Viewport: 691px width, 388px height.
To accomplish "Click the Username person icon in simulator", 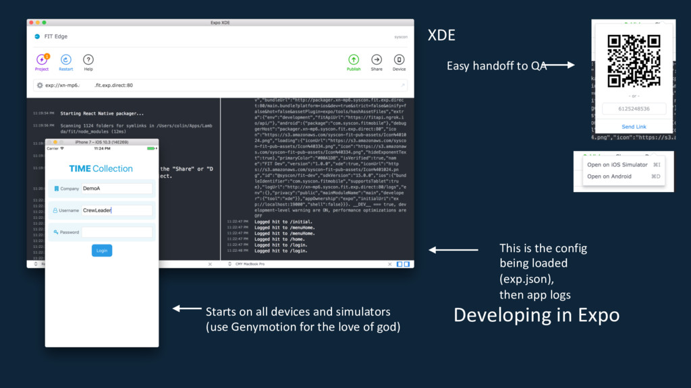I will click(x=55, y=210).
